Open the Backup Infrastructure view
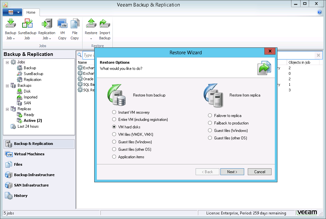The width and height of the screenshot is (326, 219). (39, 175)
